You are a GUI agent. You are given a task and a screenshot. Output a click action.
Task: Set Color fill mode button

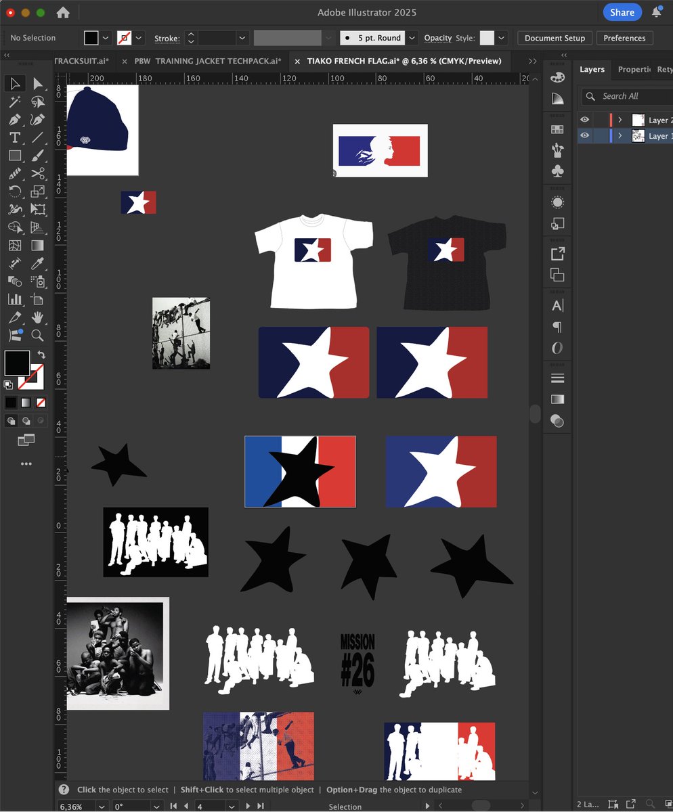(x=12, y=403)
